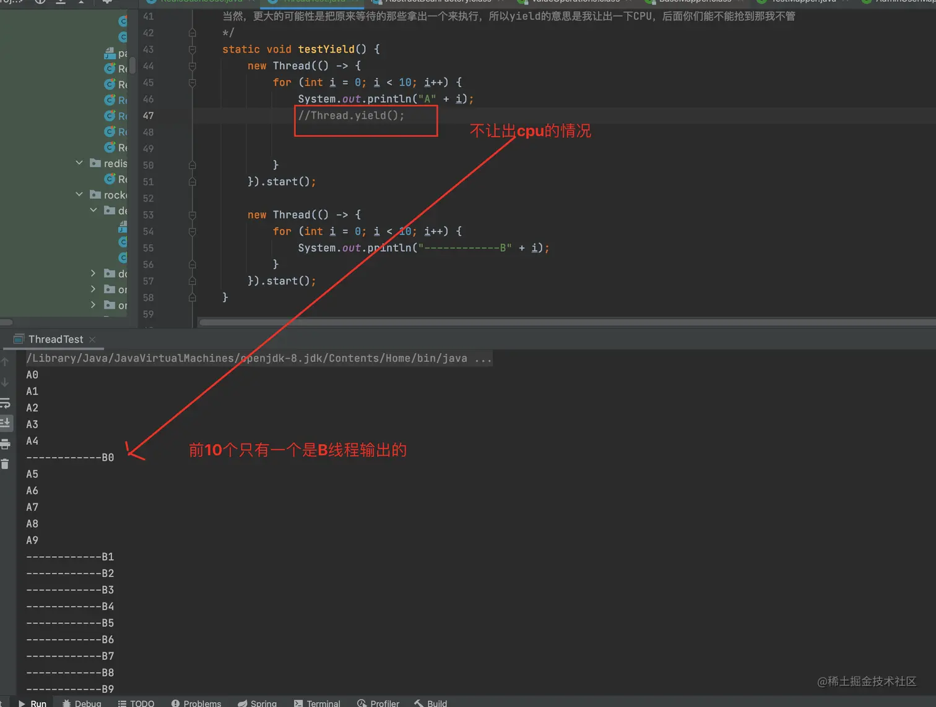The height and width of the screenshot is (707, 936).
Task: Fold the testYield method at line 43
Action: [x=193, y=49]
